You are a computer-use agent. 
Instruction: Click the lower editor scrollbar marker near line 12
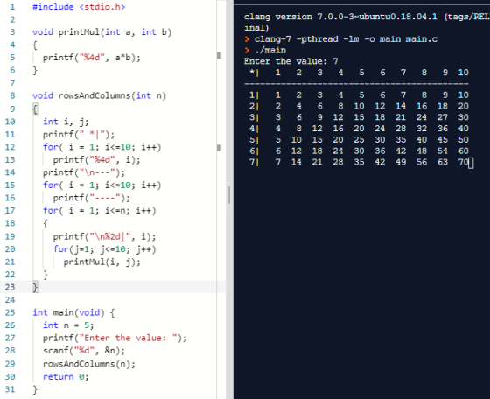point(219,148)
